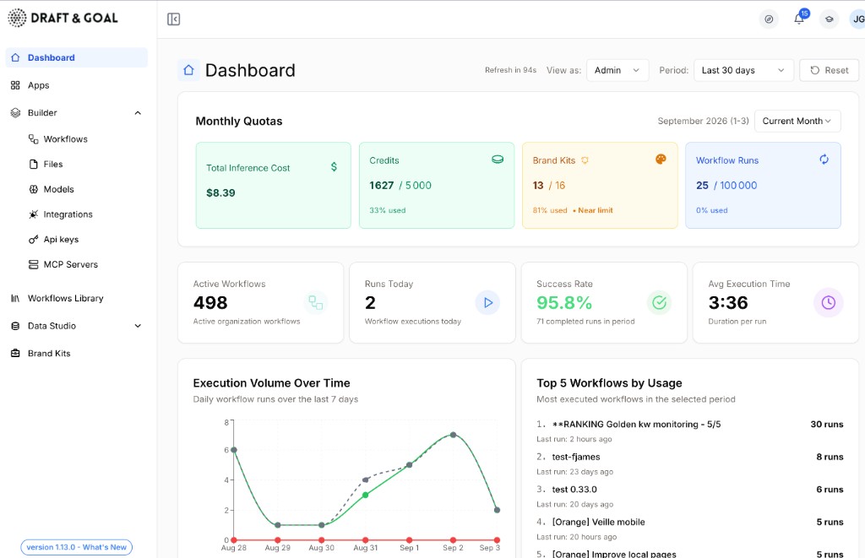Click the 3:36 execution time value

click(728, 303)
